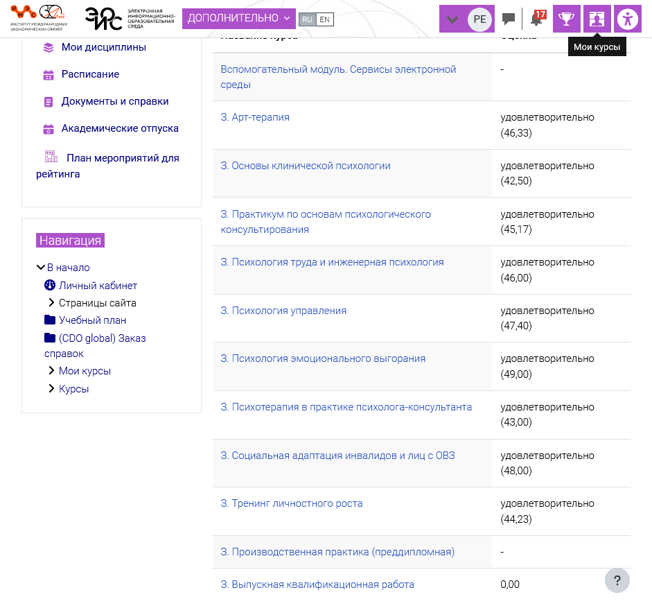Click the My Courses icon in header
Screen dimensions: 652x615
tap(597, 19)
